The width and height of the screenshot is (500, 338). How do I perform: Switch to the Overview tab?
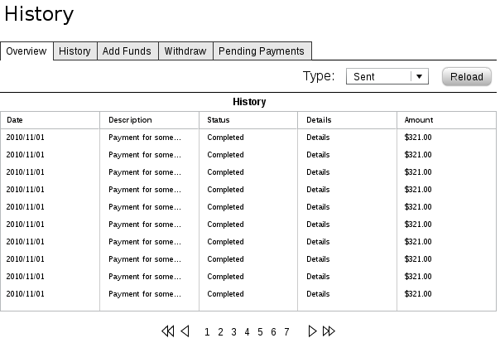click(26, 51)
